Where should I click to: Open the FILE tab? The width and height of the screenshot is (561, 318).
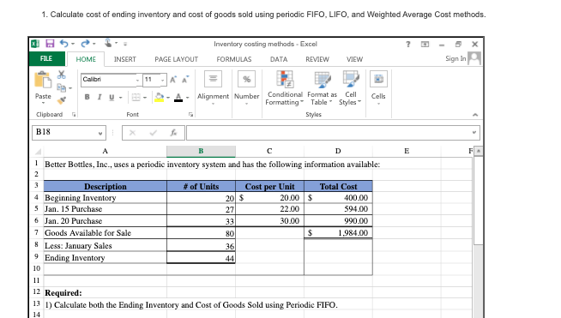click(x=46, y=58)
